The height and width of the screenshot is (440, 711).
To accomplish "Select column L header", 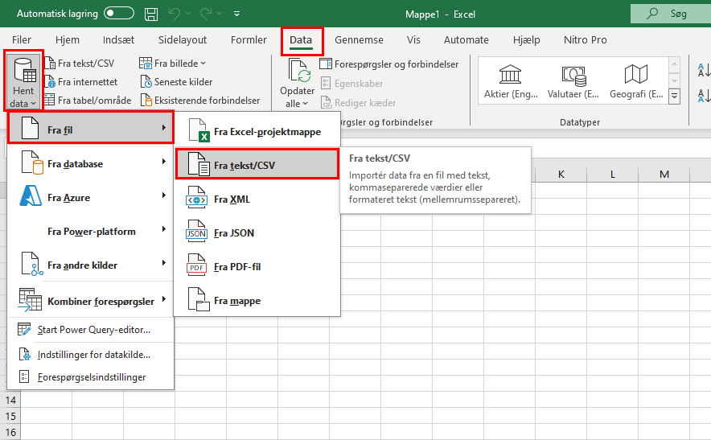I will pos(613,175).
